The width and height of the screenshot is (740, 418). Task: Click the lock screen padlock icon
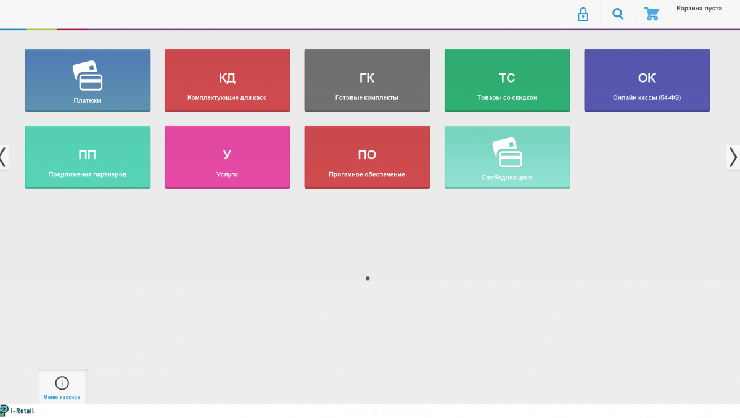click(583, 14)
